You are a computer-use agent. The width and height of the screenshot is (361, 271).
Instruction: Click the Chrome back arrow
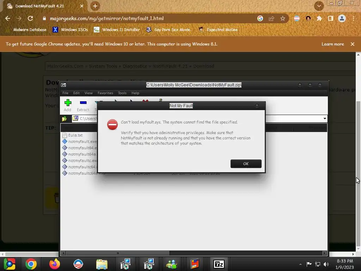(8, 18)
